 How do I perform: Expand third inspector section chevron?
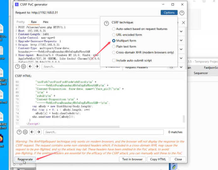pyautogui.click(x=181, y=49)
